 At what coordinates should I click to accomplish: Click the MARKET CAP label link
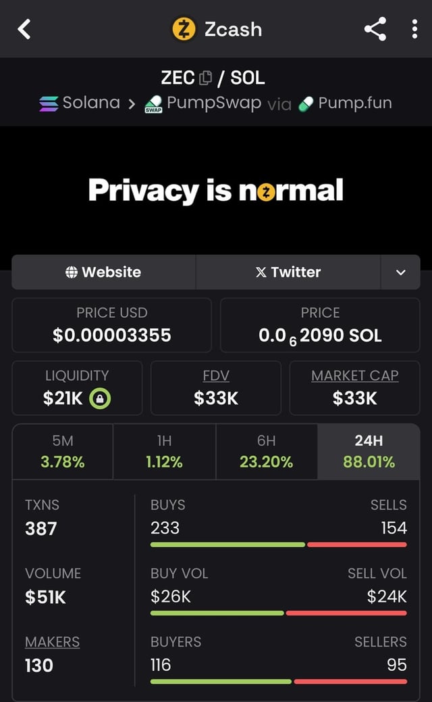coord(354,376)
